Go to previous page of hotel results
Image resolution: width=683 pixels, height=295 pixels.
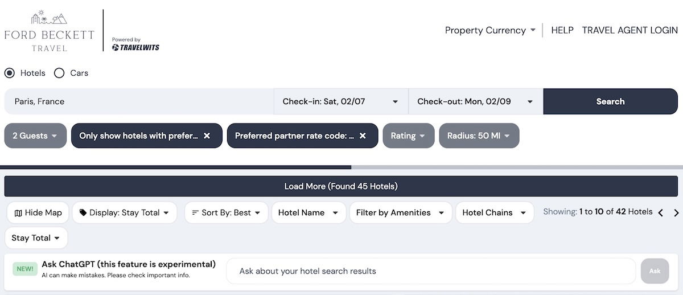click(661, 212)
